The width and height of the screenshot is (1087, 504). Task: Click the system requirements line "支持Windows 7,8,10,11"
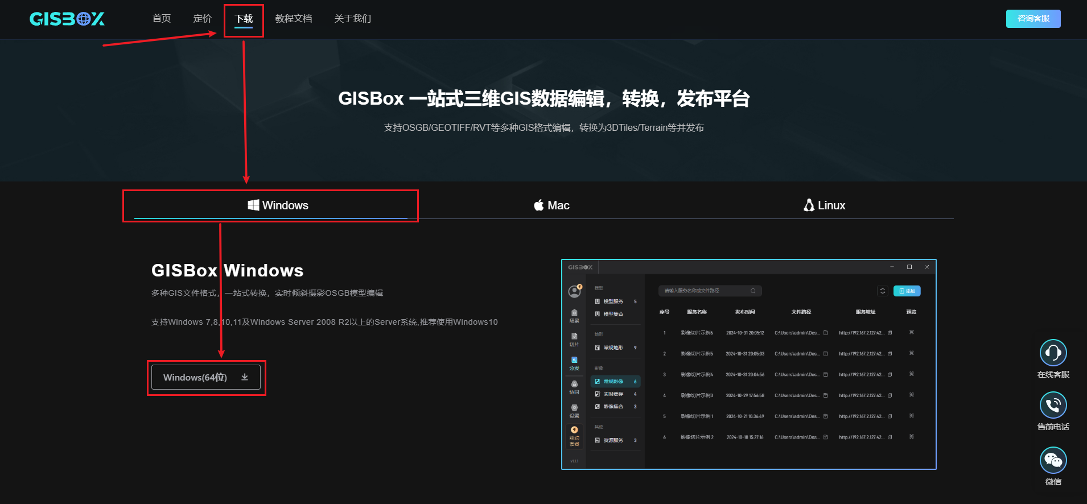pos(196,322)
